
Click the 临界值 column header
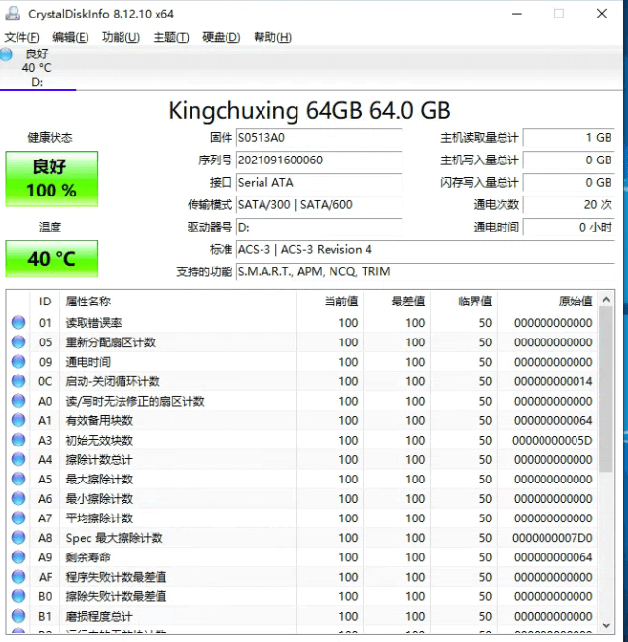[464, 302]
